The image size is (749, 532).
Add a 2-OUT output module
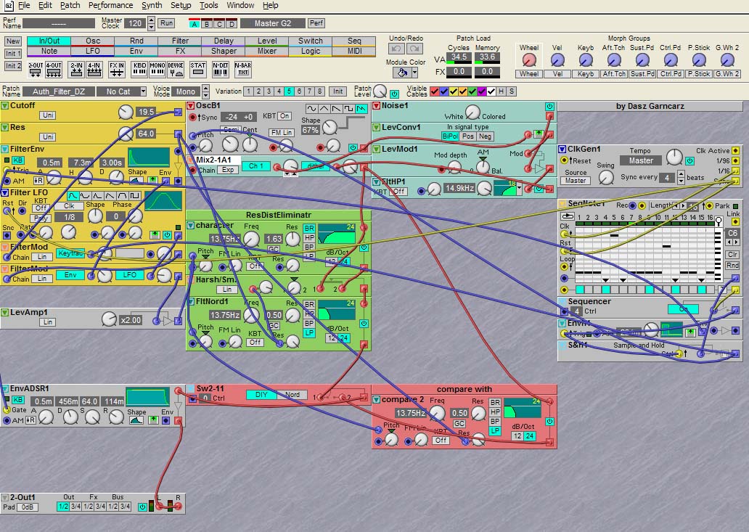[x=35, y=69]
